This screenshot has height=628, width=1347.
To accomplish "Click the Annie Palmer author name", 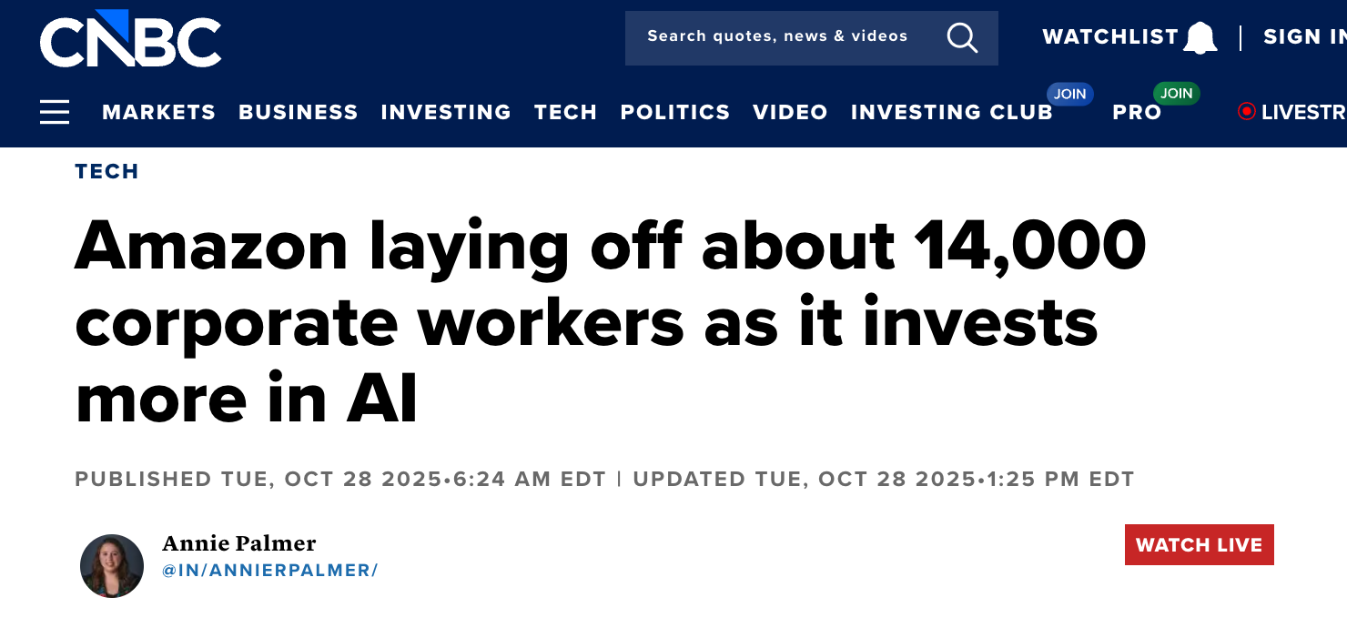I will tap(238, 543).
